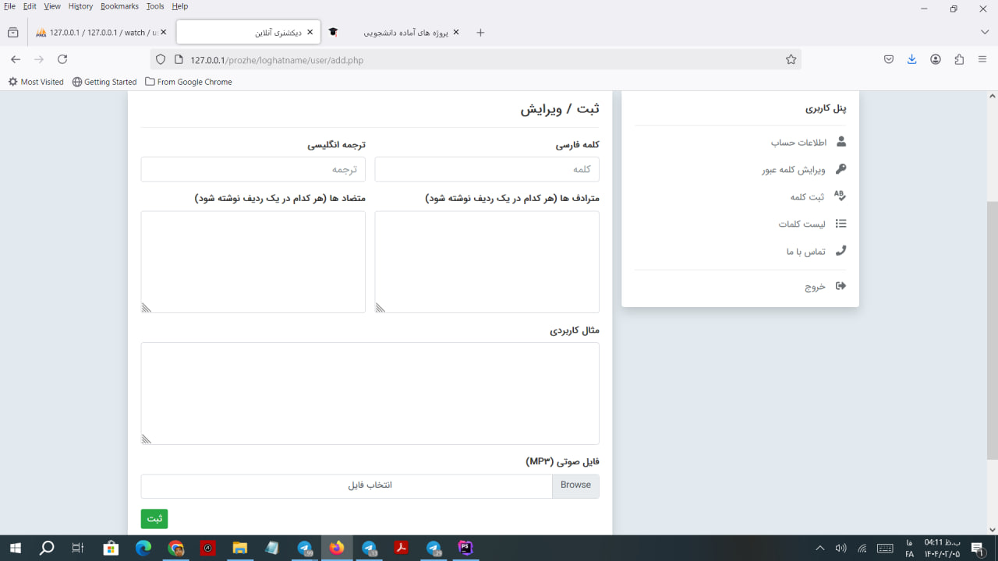The image size is (998, 561).
Task: Click the shield icon in the address bar
Action: (x=161, y=59)
